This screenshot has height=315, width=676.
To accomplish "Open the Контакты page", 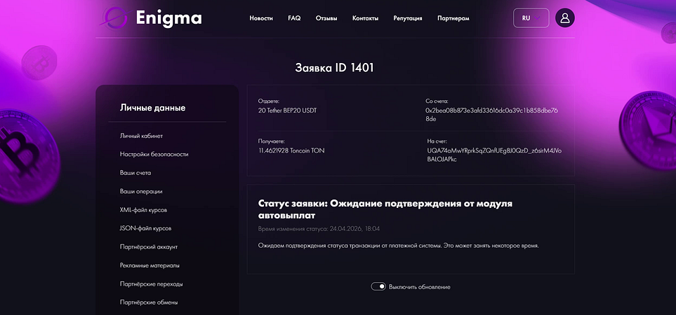I will point(365,18).
